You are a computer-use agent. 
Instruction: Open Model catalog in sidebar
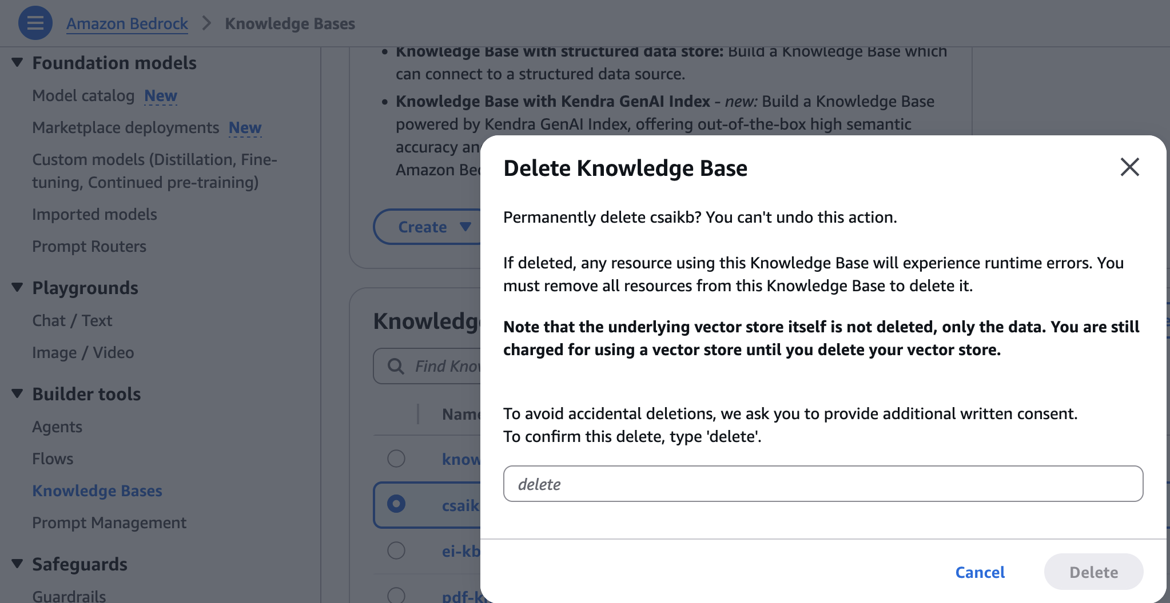click(x=83, y=95)
